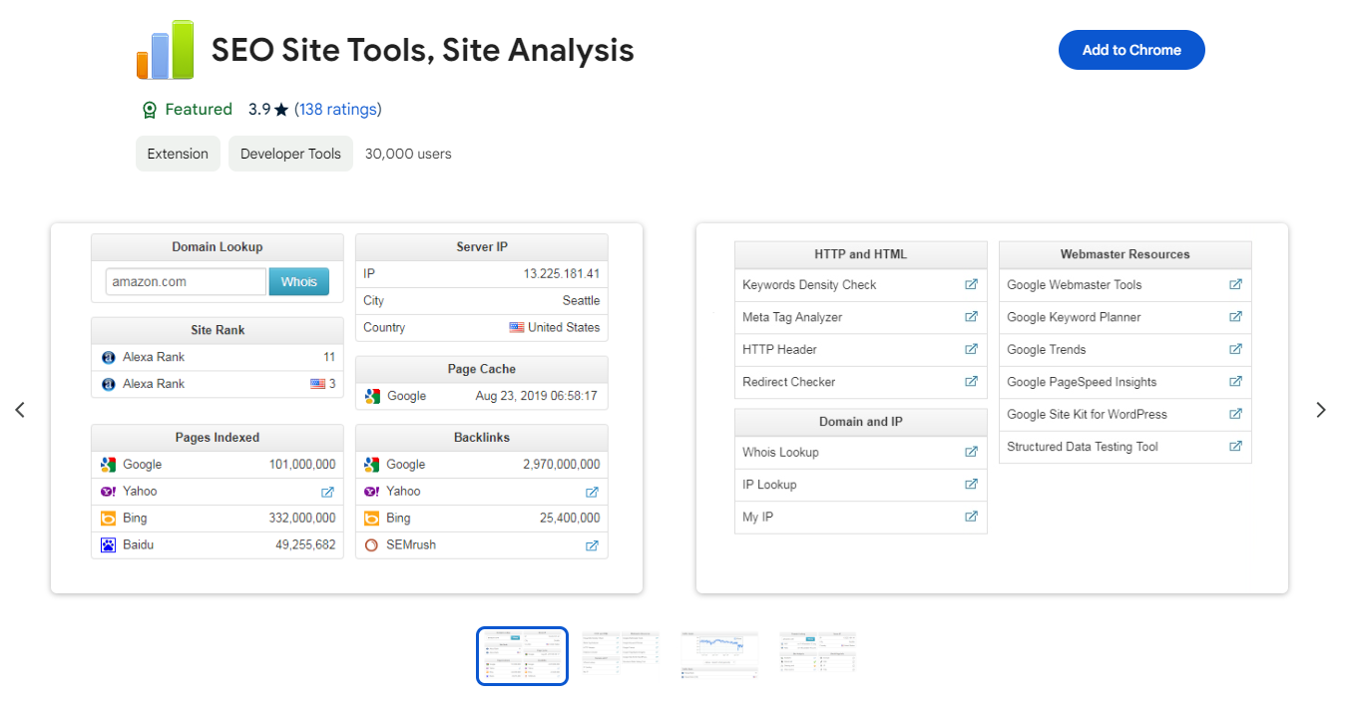The image size is (1349, 708).
Task: Click the HTTP and HTML header
Action: click(861, 254)
